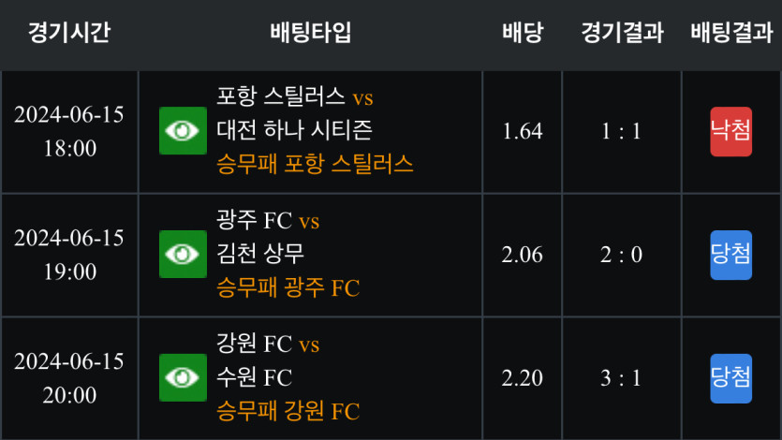
Task: Select the 경기시간 column header
Action: click(68, 33)
